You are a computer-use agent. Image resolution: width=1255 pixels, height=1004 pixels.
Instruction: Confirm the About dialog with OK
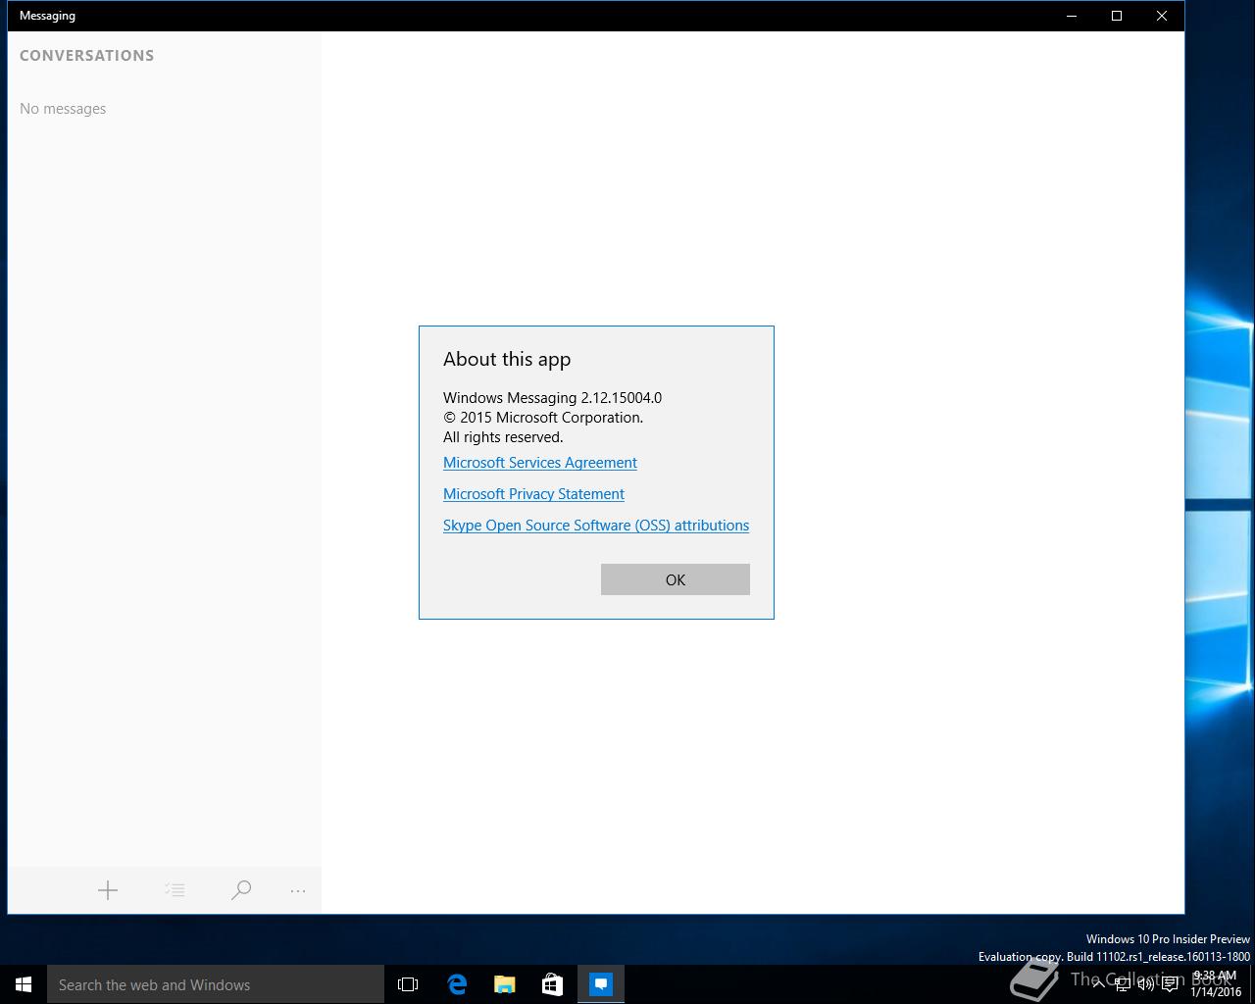tap(676, 579)
